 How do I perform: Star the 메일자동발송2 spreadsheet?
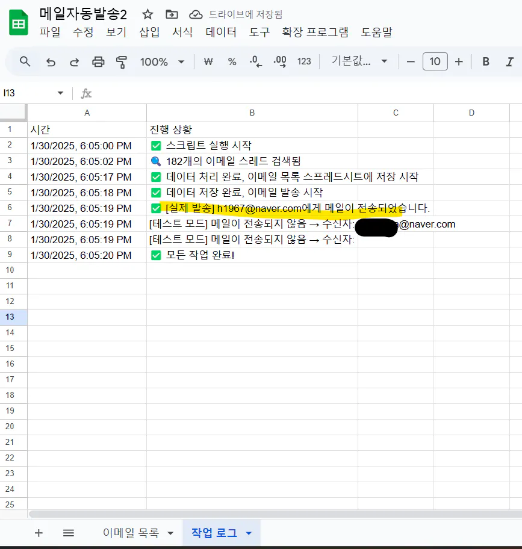pyautogui.click(x=148, y=13)
